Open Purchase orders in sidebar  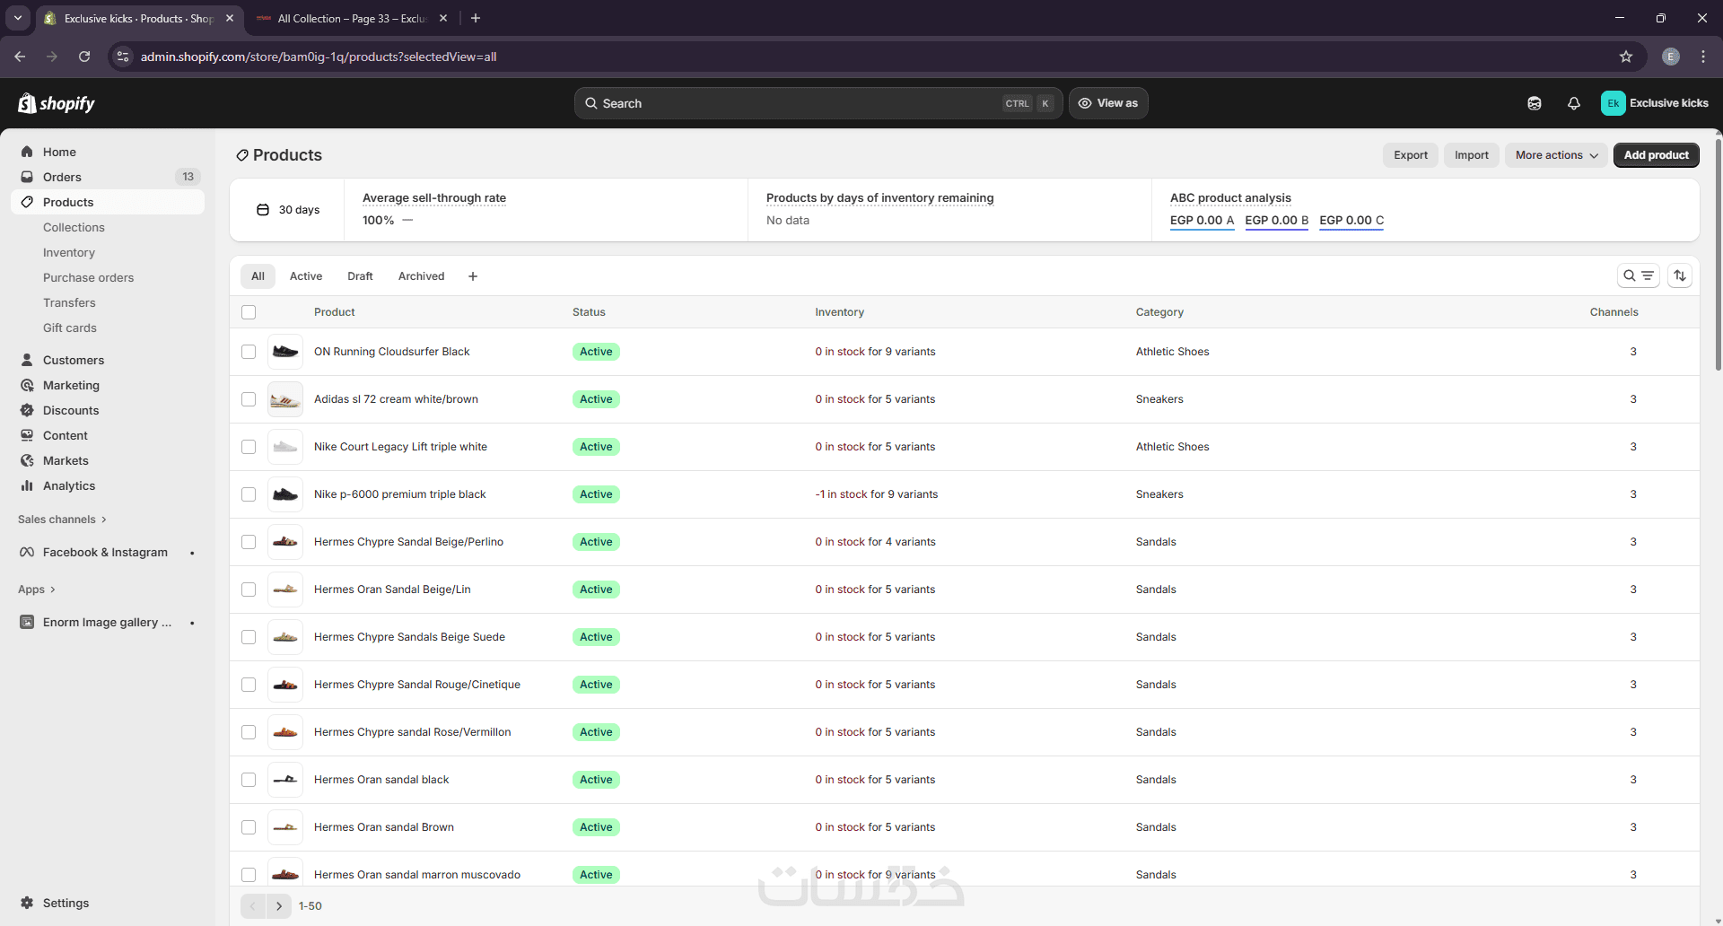(88, 277)
